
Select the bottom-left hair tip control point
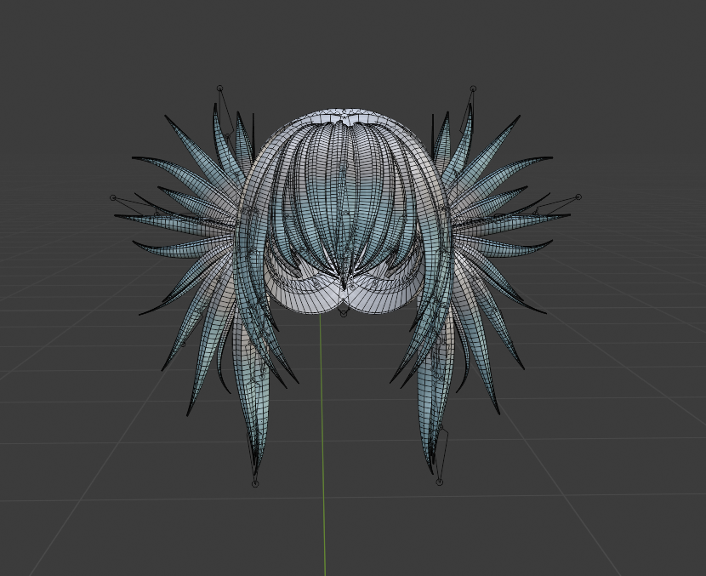click(x=255, y=483)
